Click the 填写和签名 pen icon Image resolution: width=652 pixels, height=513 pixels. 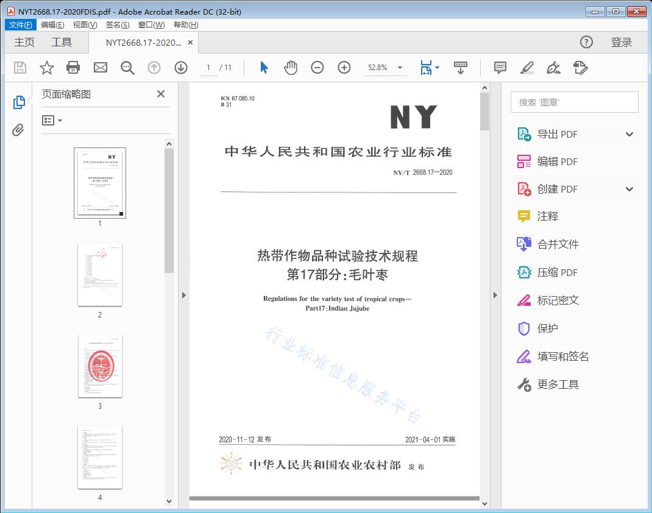click(x=523, y=356)
